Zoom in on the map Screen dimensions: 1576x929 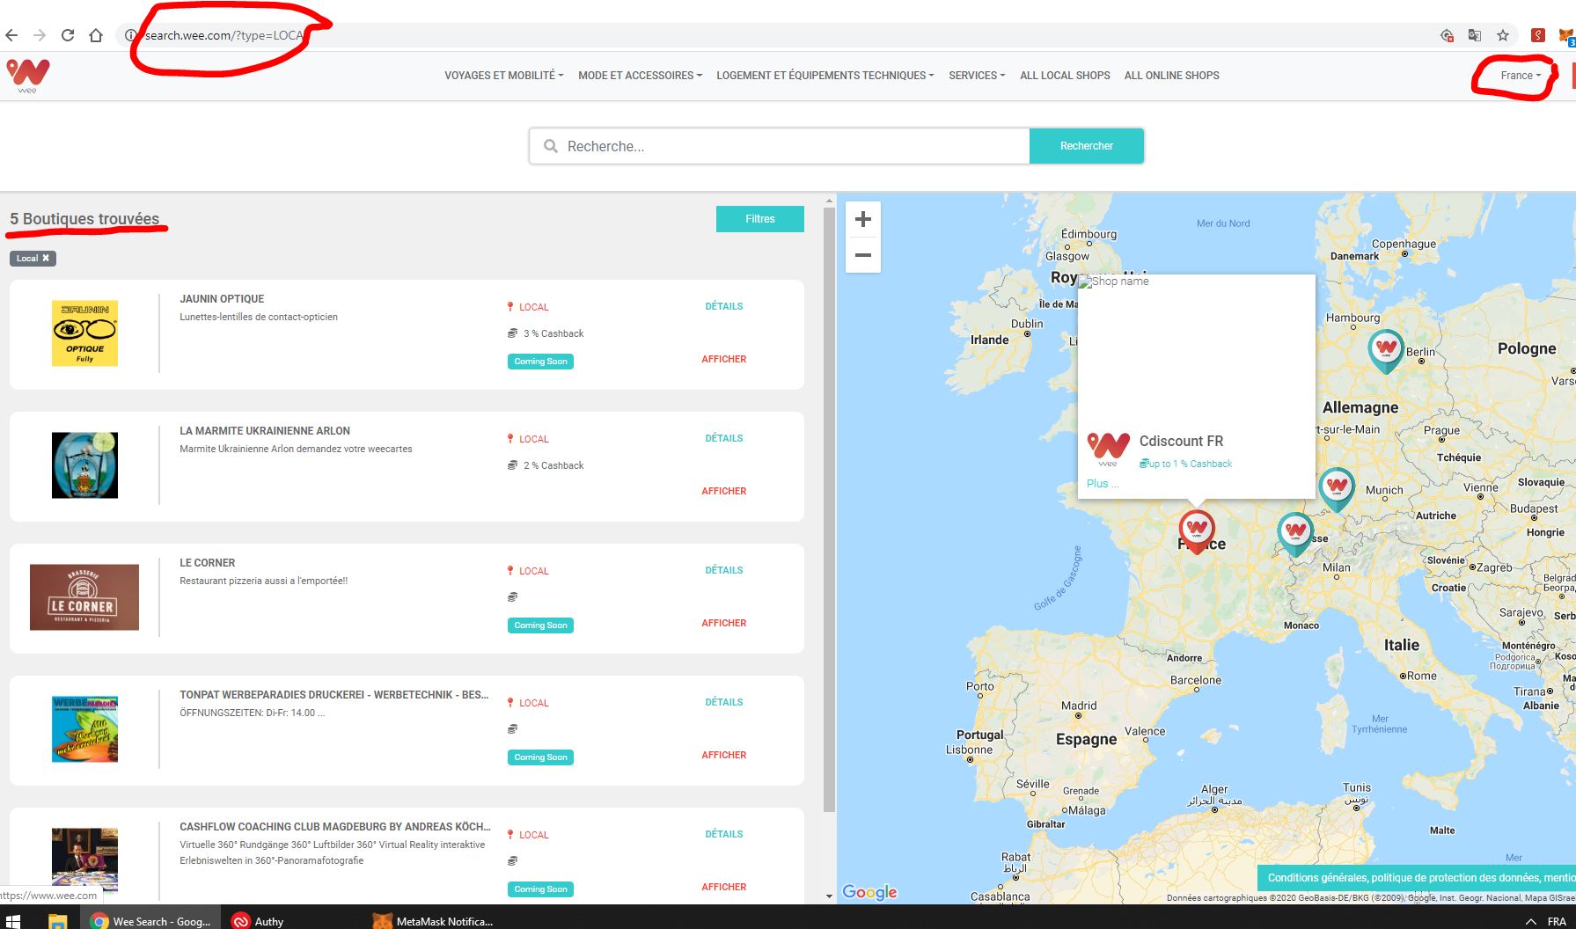click(x=863, y=219)
